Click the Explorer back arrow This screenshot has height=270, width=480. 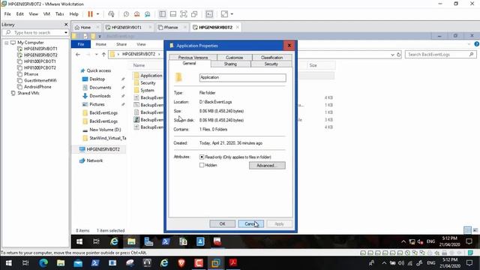(78, 55)
